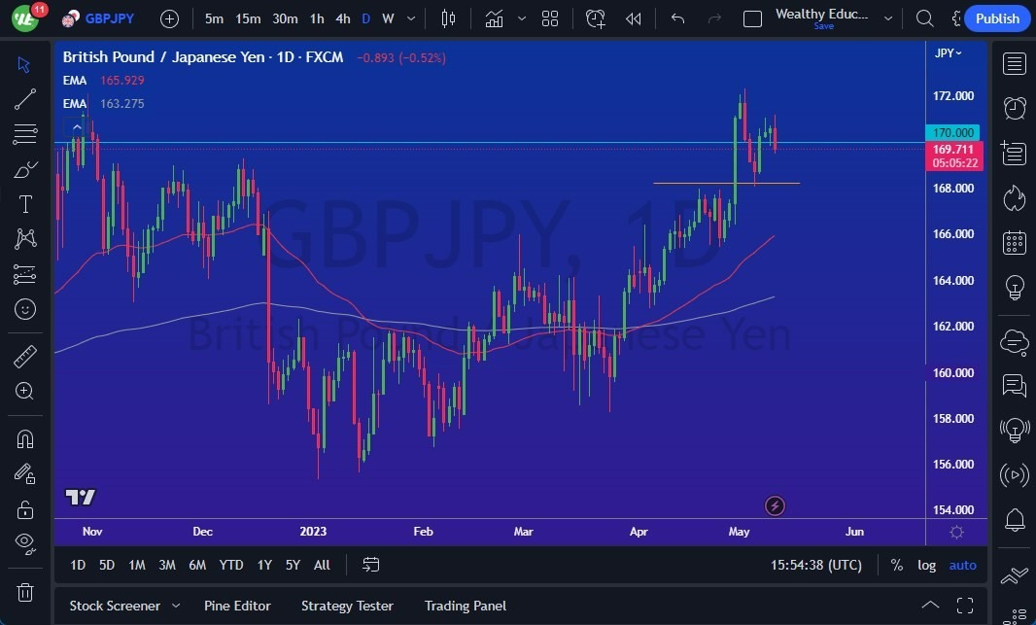The height and width of the screenshot is (625, 1036).
Task: Click the Save link
Action: coord(823,25)
